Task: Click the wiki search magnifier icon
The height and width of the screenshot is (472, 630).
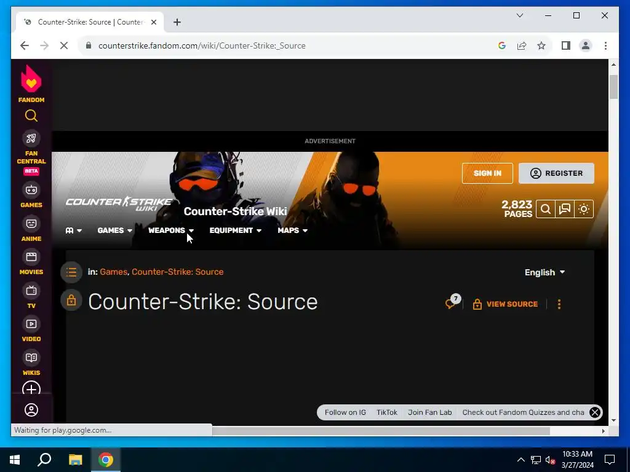Action: pyautogui.click(x=546, y=209)
